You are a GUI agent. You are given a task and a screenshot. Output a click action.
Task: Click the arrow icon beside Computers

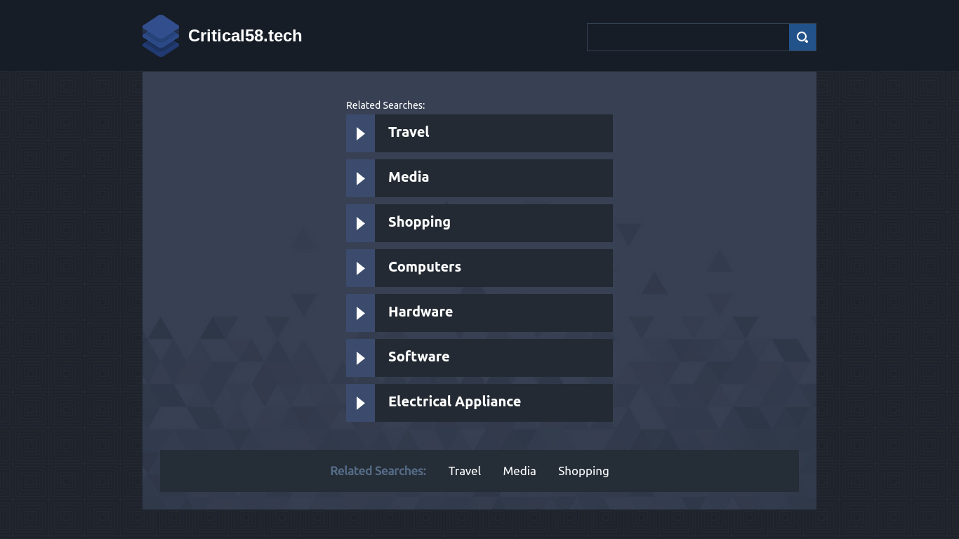[x=360, y=268]
